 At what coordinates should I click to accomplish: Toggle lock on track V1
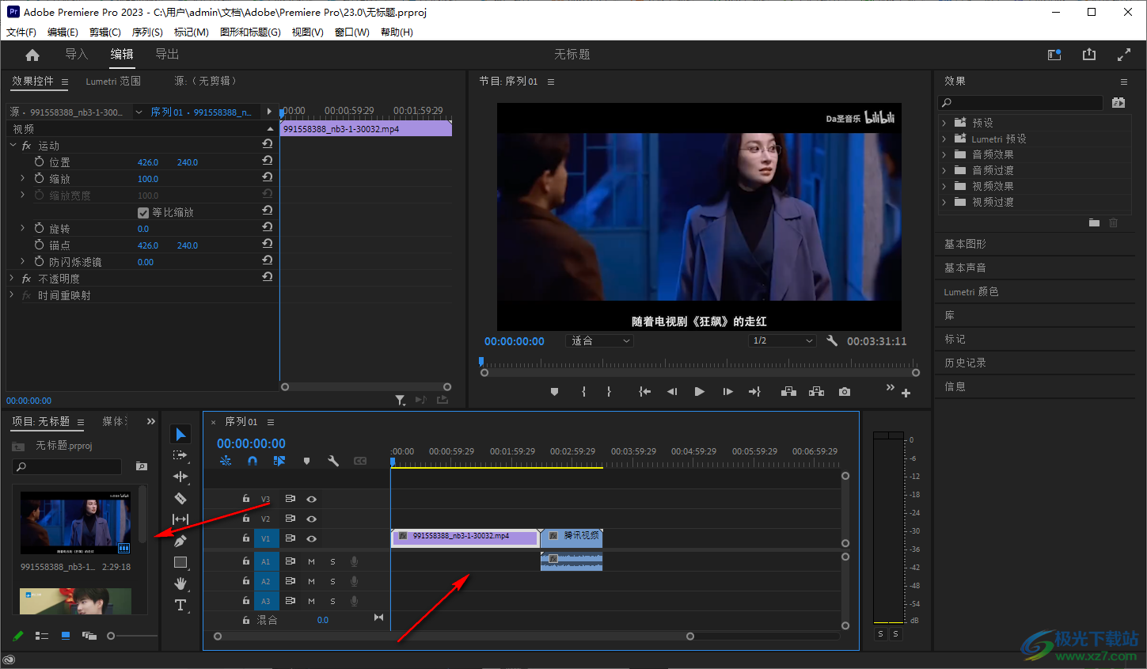(x=246, y=538)
